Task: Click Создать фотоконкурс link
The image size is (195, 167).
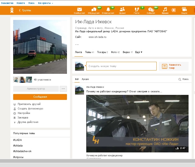Action: pyautogui.click(x=31, y=109)
